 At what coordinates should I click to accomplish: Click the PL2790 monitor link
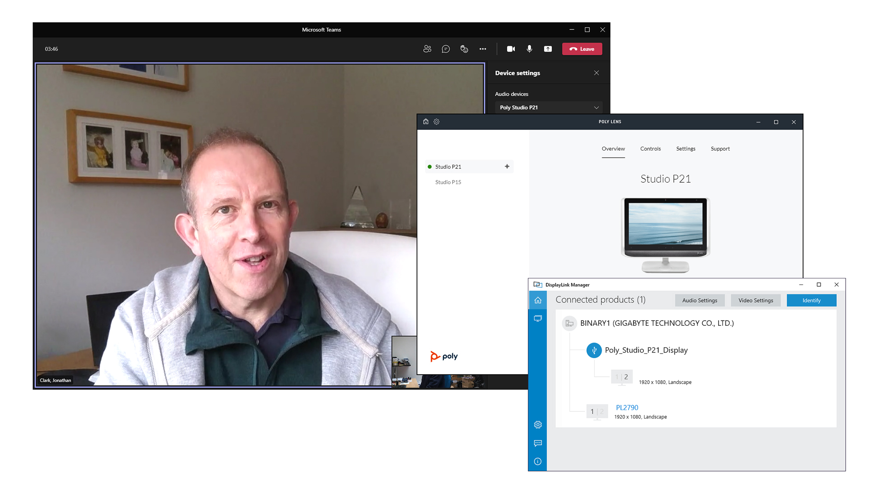627,407
